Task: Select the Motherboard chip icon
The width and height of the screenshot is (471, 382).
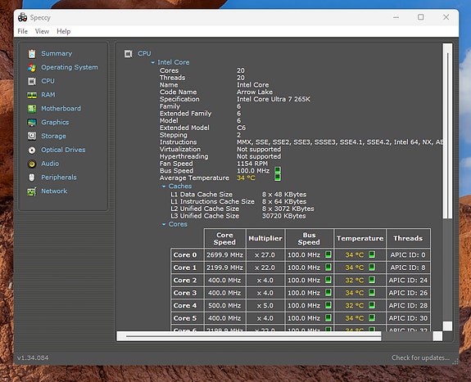Action: pos(32,109)
